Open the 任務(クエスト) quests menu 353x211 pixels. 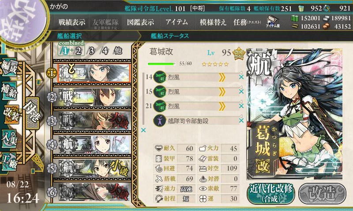click(247, 22)
